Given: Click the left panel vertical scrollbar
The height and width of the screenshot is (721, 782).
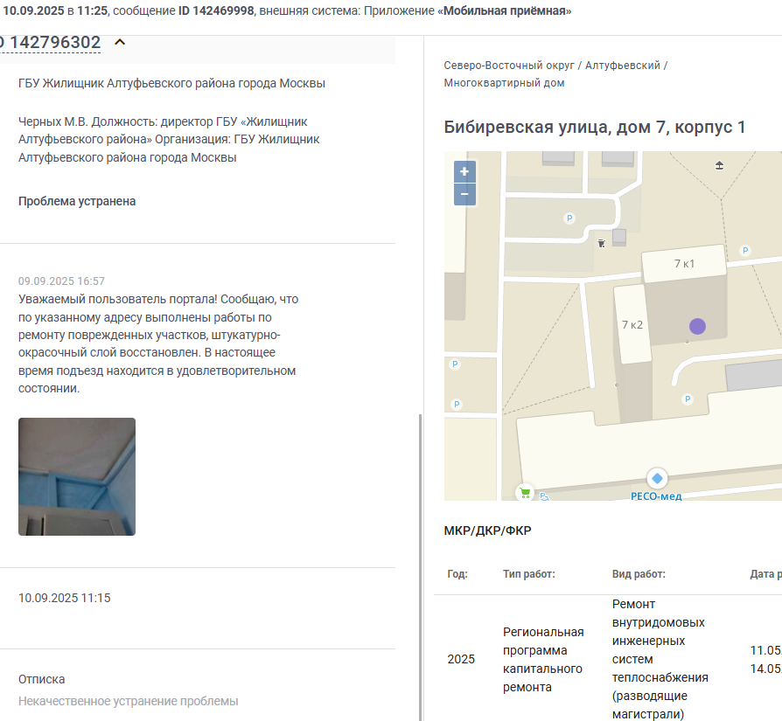Looking at the screenshot, I should [421, 567].
